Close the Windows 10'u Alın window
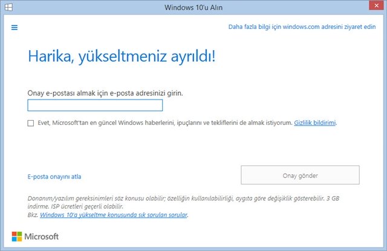The image size is (387, 251). point(376,5)
